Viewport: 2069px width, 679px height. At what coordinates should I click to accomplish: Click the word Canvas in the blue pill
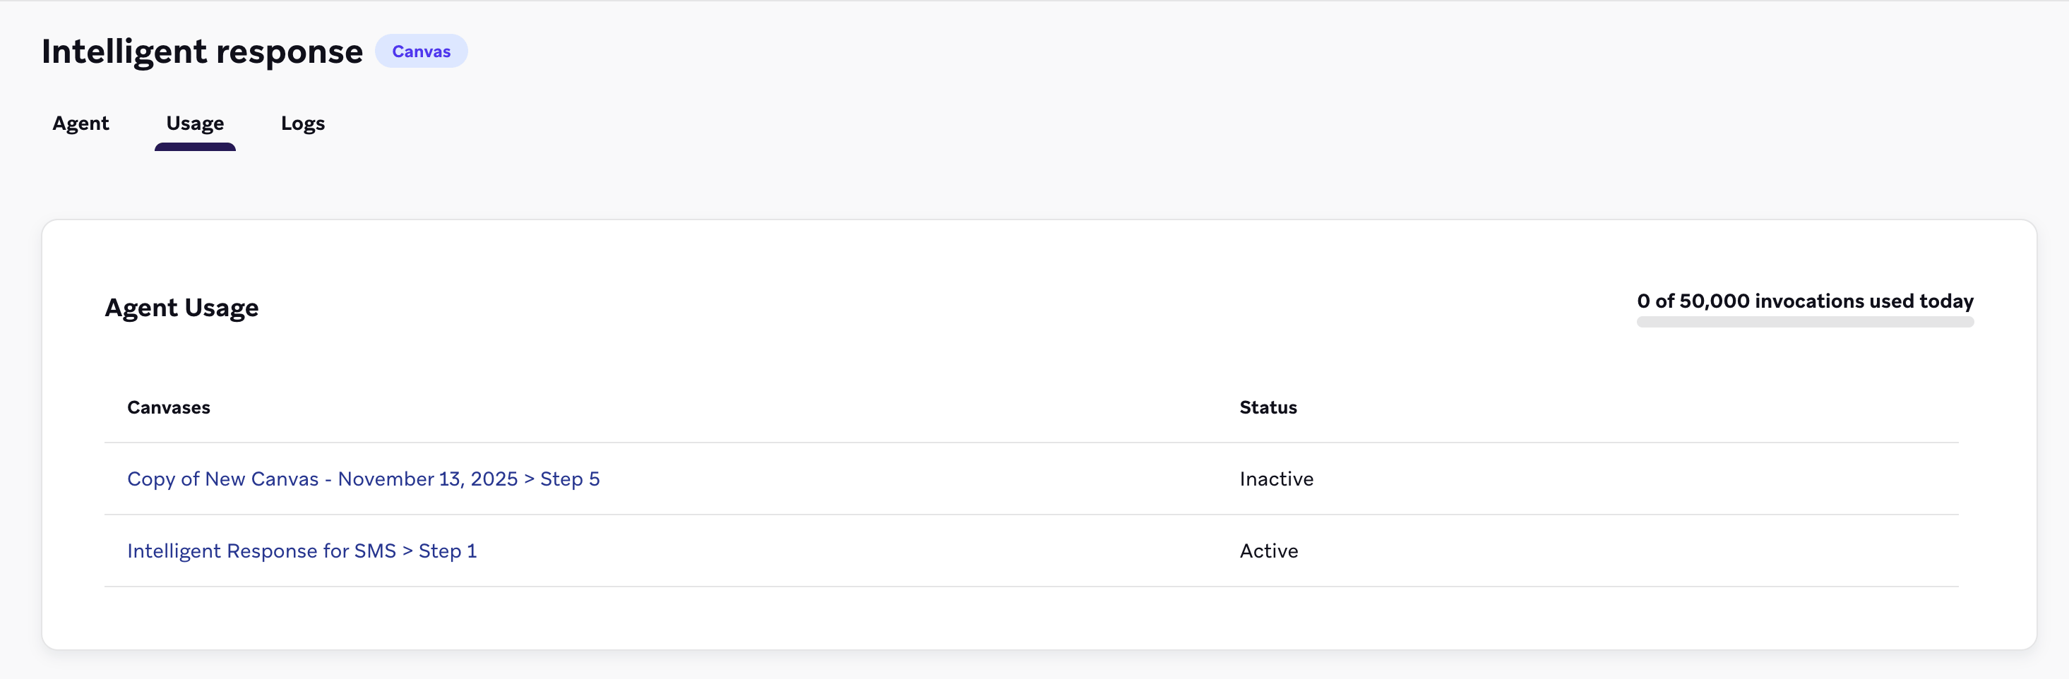click(421, 52)
